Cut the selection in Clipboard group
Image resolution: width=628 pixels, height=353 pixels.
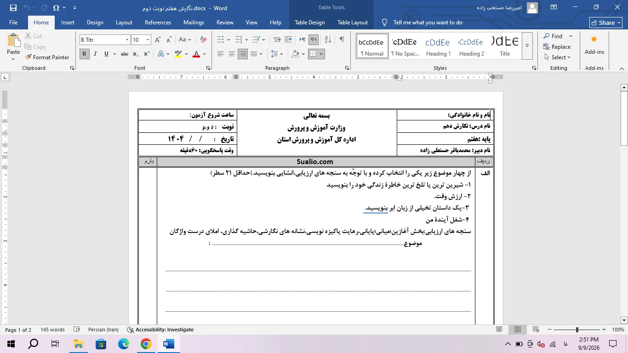coord(33,36)
